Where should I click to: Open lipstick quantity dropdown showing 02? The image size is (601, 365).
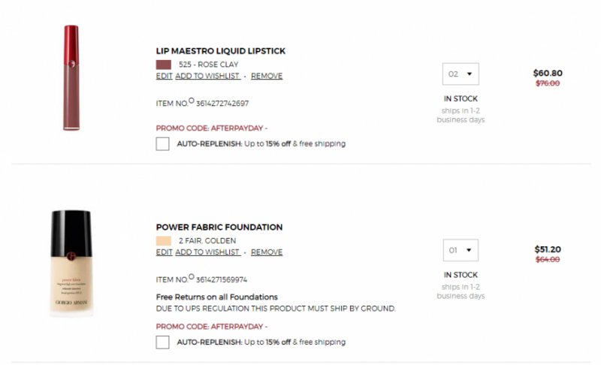point(461,74)
